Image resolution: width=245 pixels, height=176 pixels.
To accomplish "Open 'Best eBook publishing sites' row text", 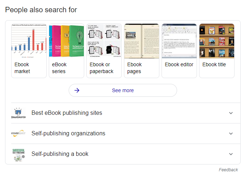I will 67,113.
